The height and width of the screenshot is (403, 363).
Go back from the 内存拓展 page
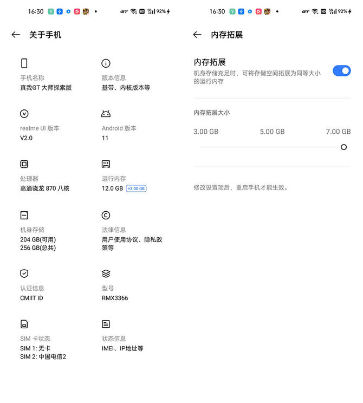(x=197, y=35)
